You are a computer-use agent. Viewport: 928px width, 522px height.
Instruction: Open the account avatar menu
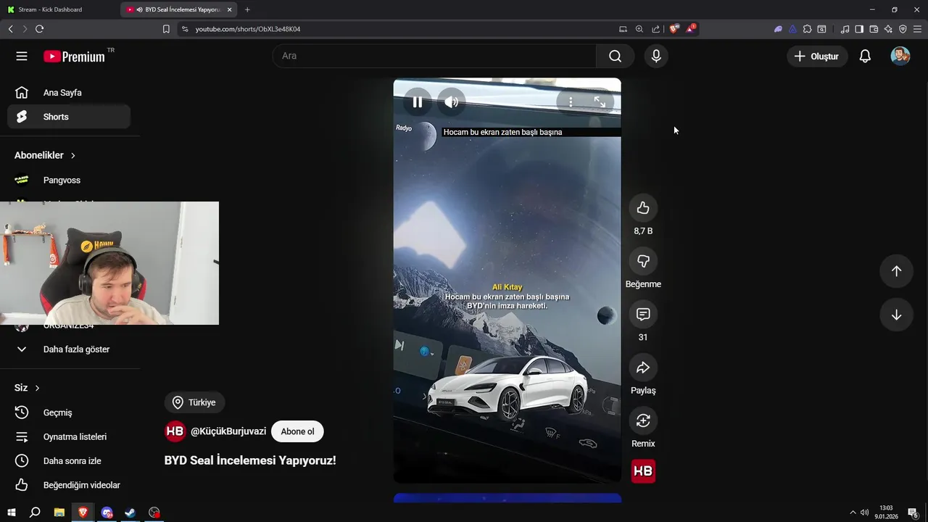coord(900,56)
